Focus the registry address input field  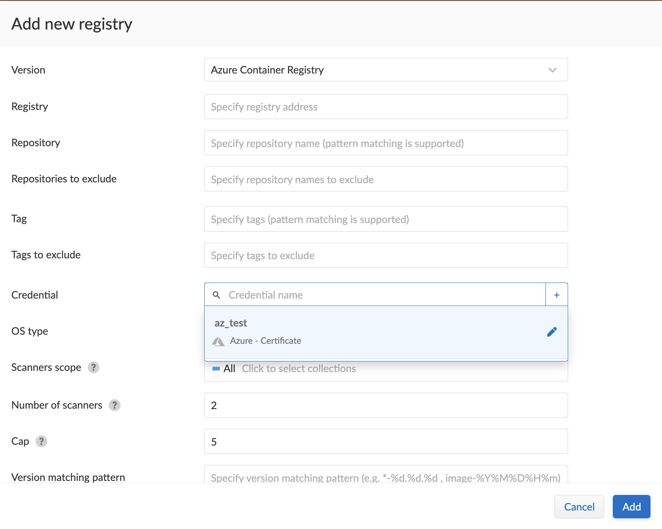[x=386, y=107]
